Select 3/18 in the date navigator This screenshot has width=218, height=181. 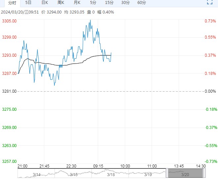click(110, 174)
